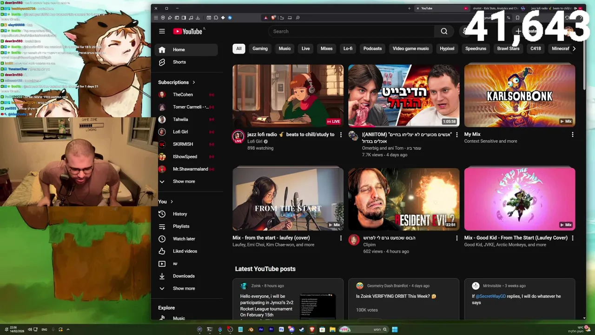Open SKIRMISH subscription channel
The width and height of the screenshot is (595, 335).
coord(186,144)
